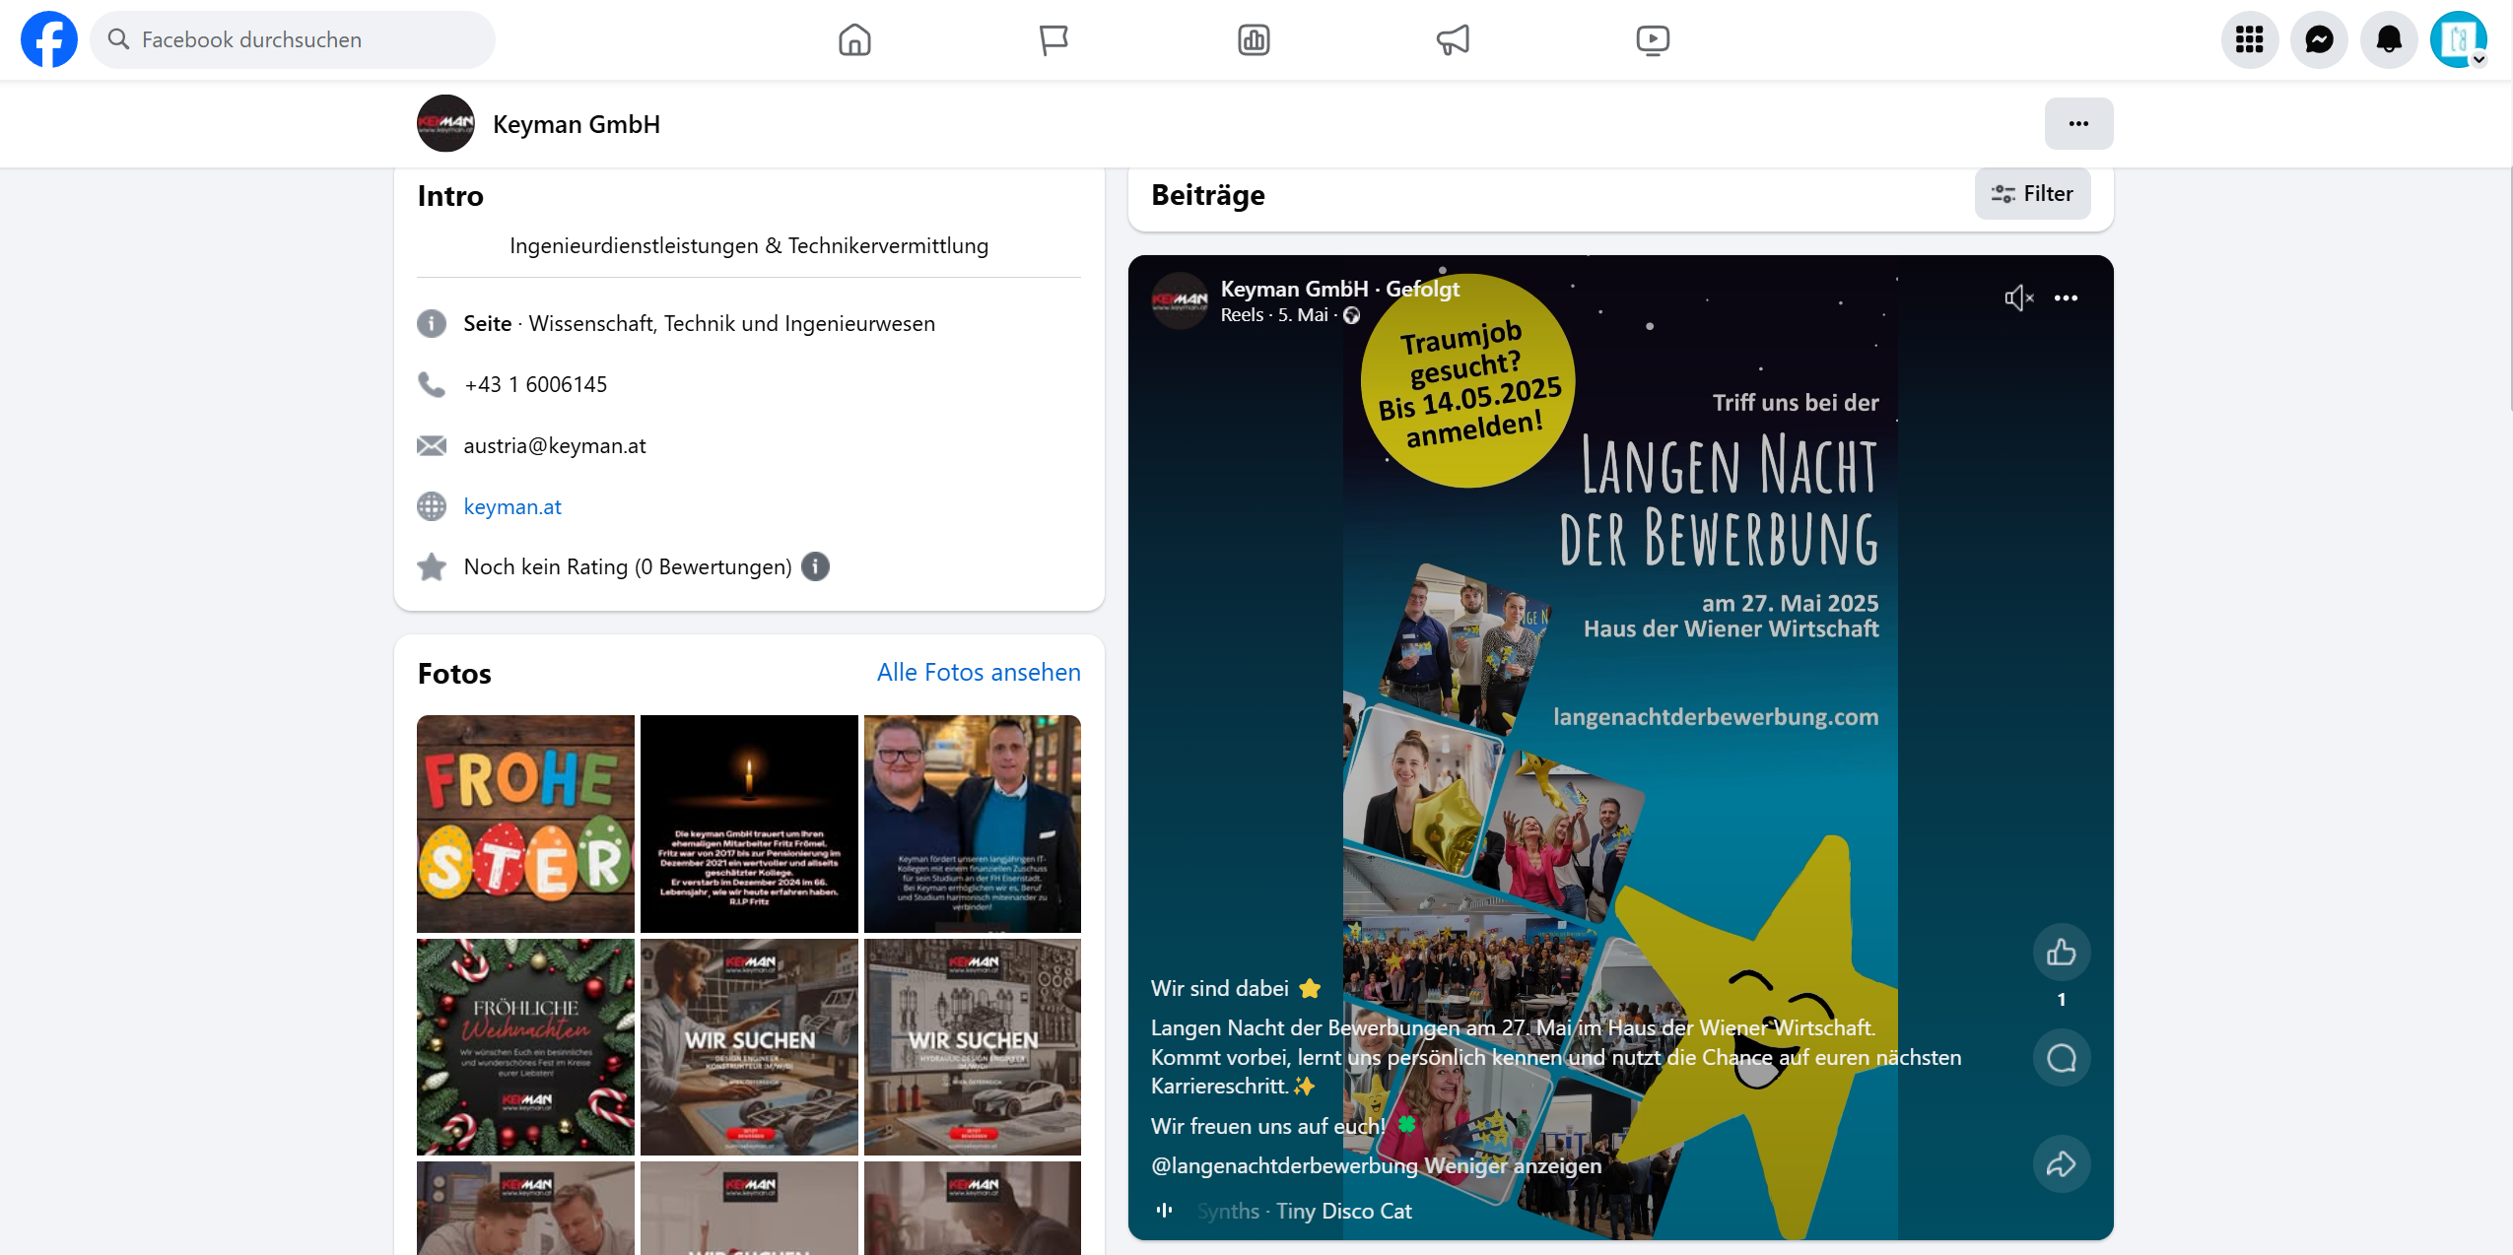
Task: Open Messenger chats
Action: (x=2320, y=39)
